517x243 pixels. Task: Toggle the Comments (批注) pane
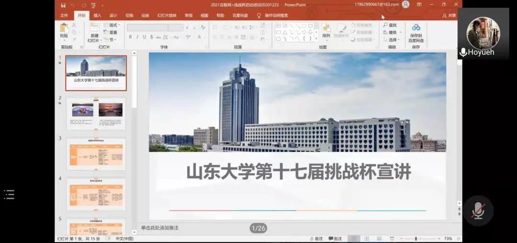point(335,238)
